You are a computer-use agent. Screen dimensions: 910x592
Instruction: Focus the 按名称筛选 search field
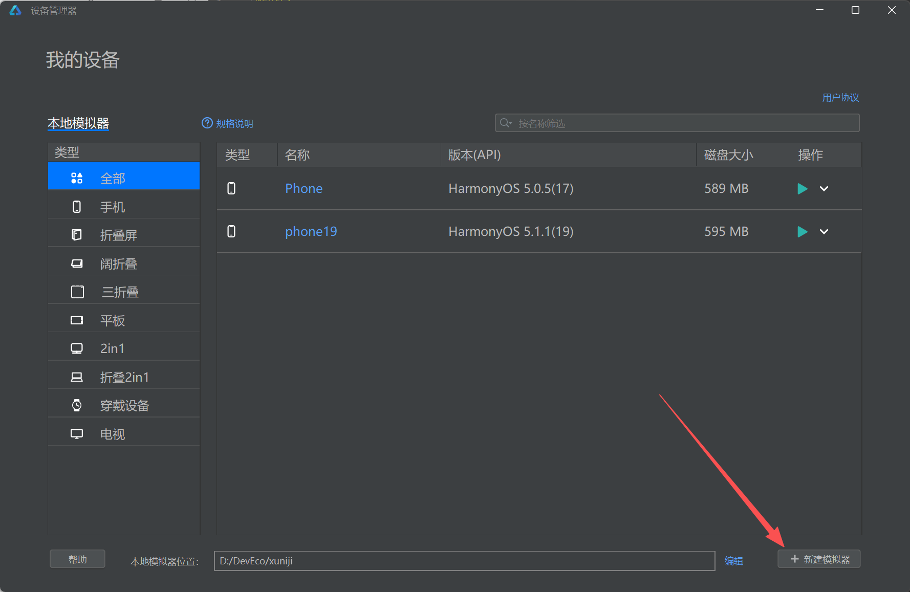(677, 123)
